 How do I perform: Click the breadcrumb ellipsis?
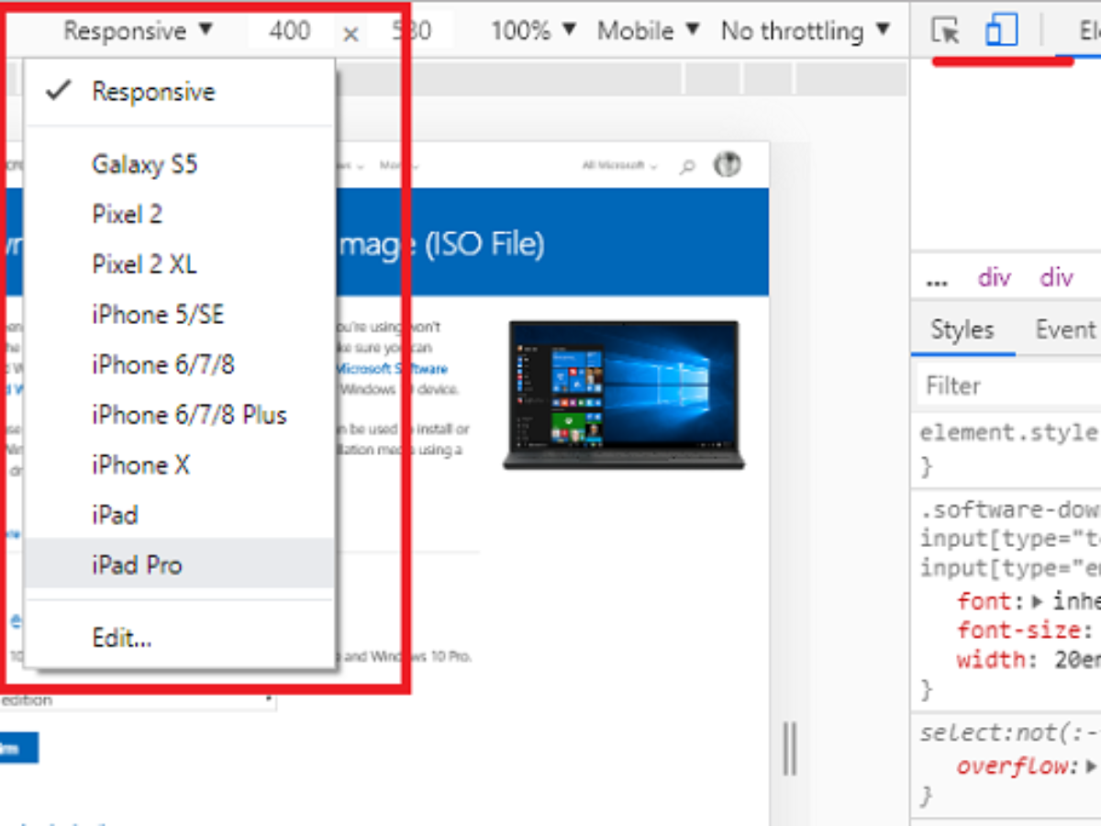coord(936,280)
